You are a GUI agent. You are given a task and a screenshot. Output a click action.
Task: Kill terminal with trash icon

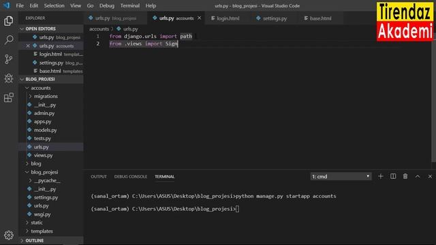click(x=405, y=176)
